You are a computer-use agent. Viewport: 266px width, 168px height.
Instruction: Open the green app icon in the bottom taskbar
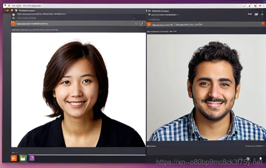click(x=23, y=158)
